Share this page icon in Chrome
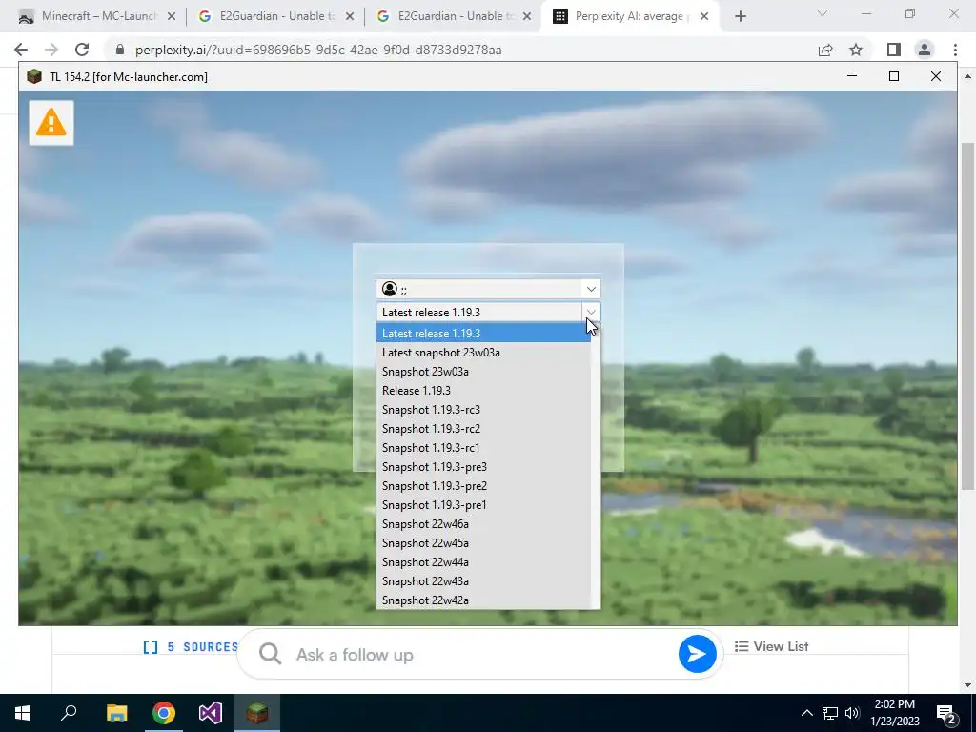The width and height of the screenshot is (976, 732). [825, 50]
